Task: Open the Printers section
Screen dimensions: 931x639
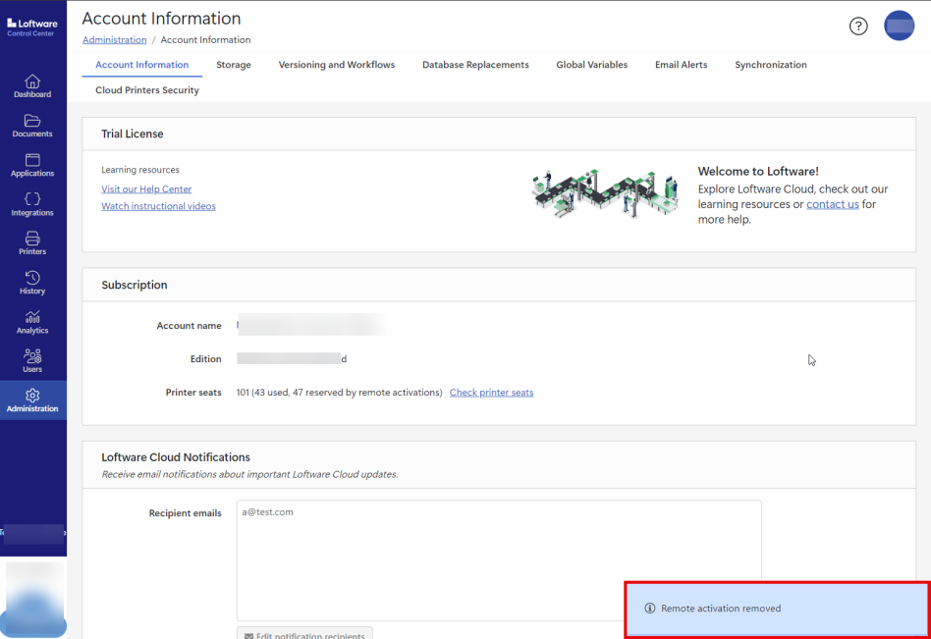Action: pos(32,242)
